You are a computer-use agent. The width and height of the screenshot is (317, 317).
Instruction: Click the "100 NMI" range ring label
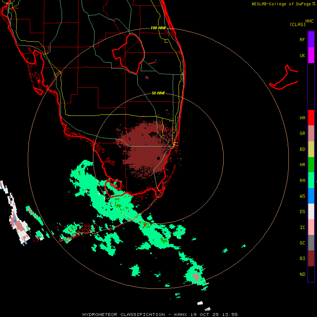coord(158,28)
